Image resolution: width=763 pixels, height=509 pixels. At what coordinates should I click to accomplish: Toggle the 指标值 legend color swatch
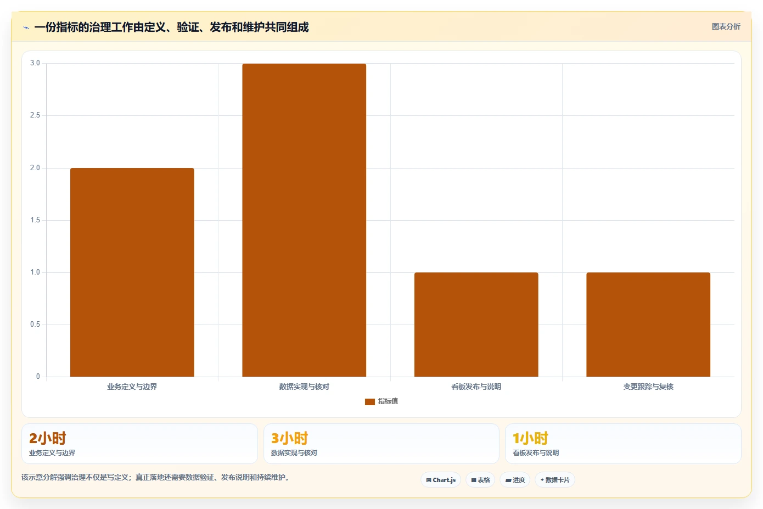coord(369,402)
